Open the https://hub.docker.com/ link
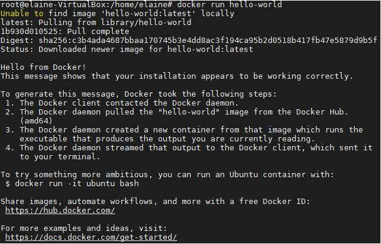The width and height of the screenshot is (381, 244). [60, 210]
